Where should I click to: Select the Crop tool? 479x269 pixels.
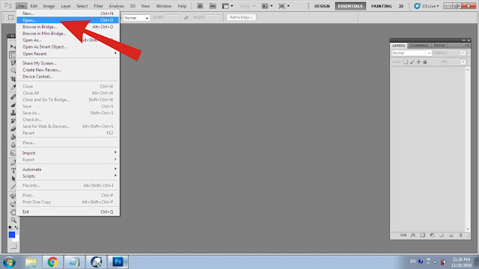pyautogui.click(x=13, y=78)
